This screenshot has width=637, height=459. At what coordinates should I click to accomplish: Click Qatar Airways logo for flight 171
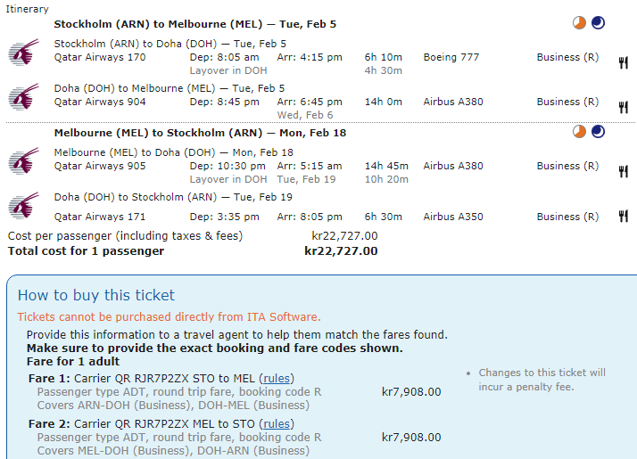click(x=23, y=206)
